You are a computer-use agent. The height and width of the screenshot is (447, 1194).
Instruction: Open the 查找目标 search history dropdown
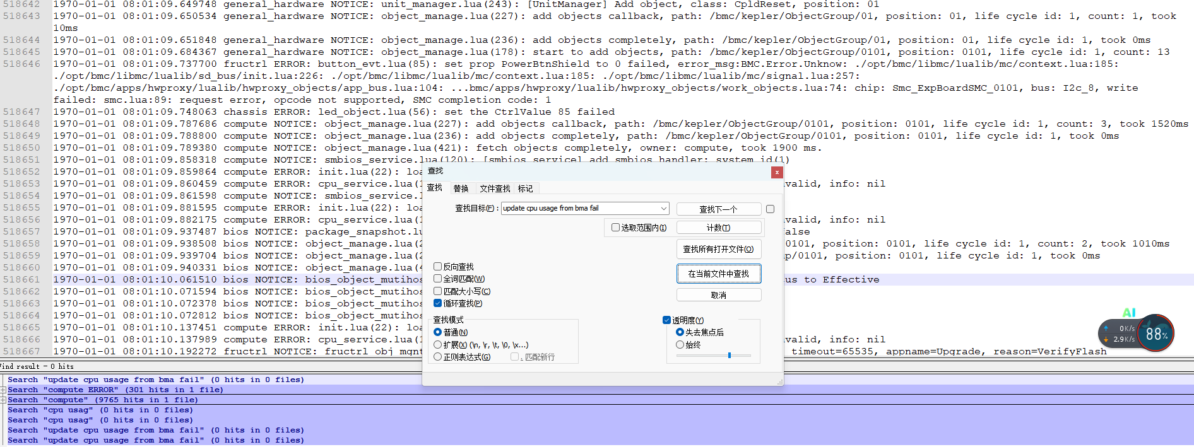(x=663, y=209)
